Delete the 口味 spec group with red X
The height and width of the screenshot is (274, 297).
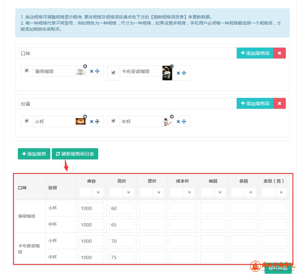pyautogui.click(x=279, y=53)
